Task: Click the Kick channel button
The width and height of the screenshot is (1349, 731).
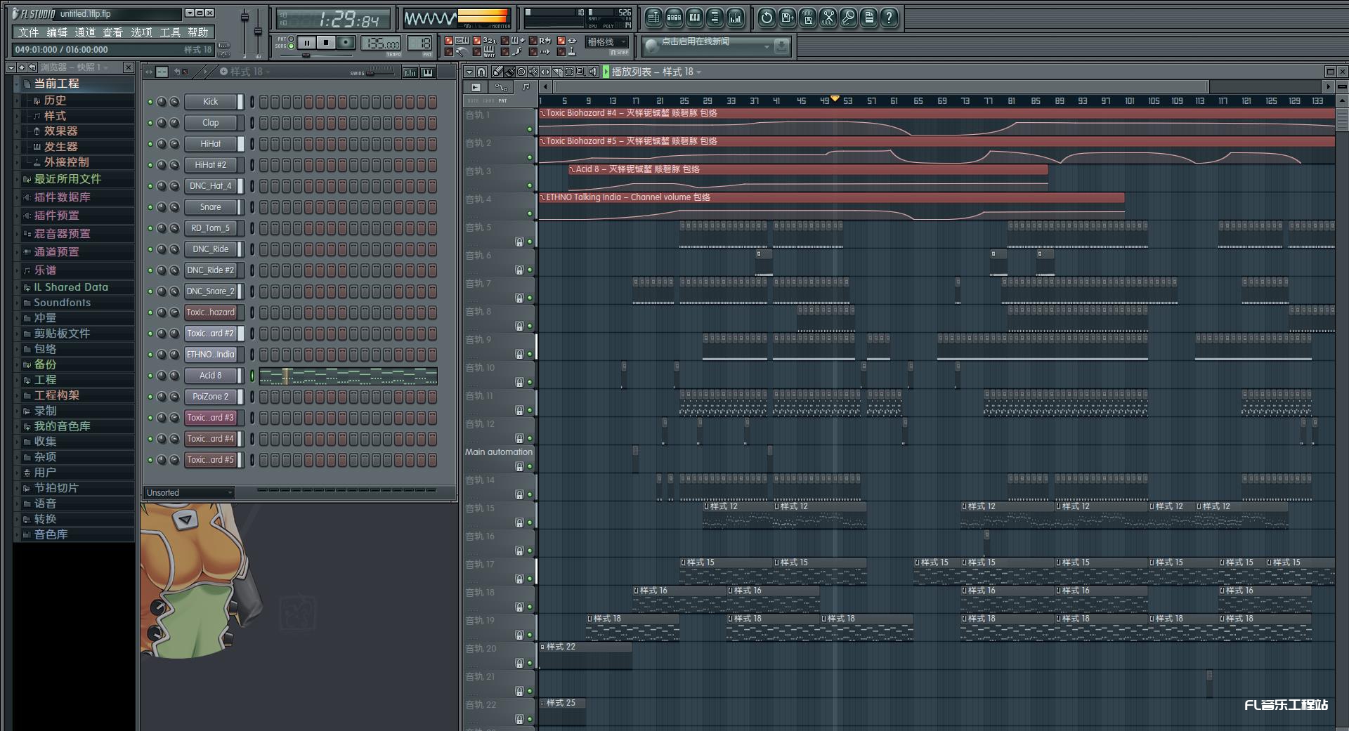Action: pyautogui.click(x=210, y=102)
